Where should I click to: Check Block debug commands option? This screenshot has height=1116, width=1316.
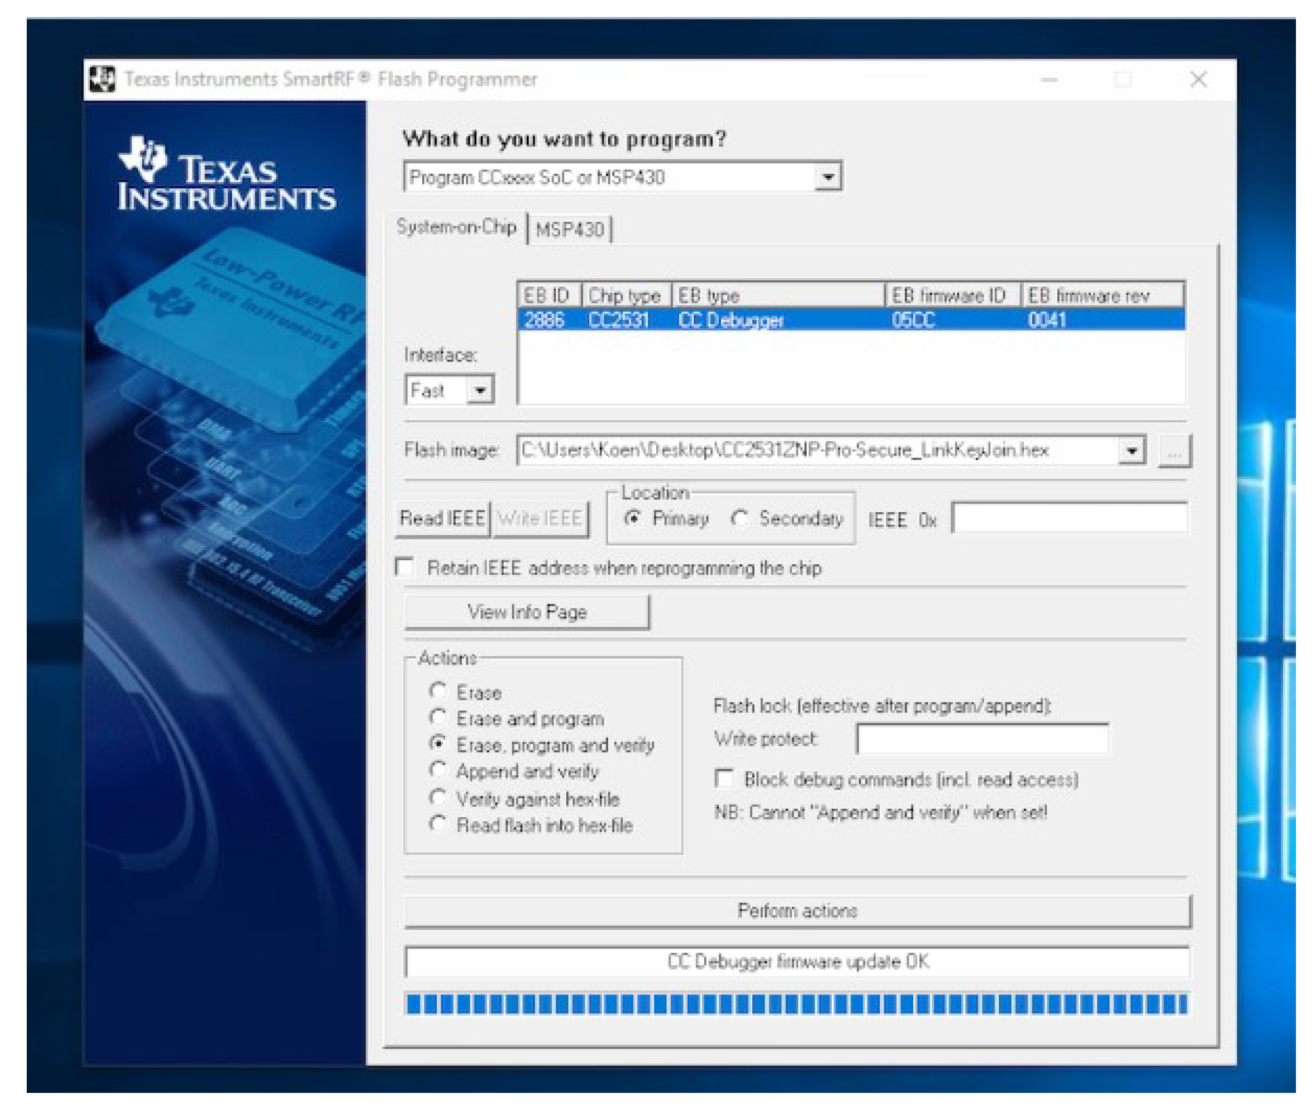724,779
